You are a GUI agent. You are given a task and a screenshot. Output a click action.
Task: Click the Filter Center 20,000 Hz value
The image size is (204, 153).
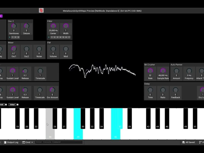coord(53,31)
